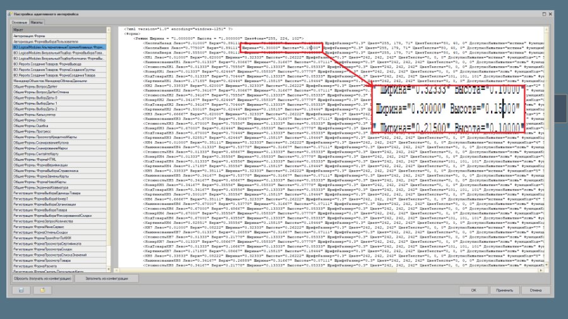Select row Авторизация.Форма
The width and height of the screenshot is (568, 319).
pos(59,36)
